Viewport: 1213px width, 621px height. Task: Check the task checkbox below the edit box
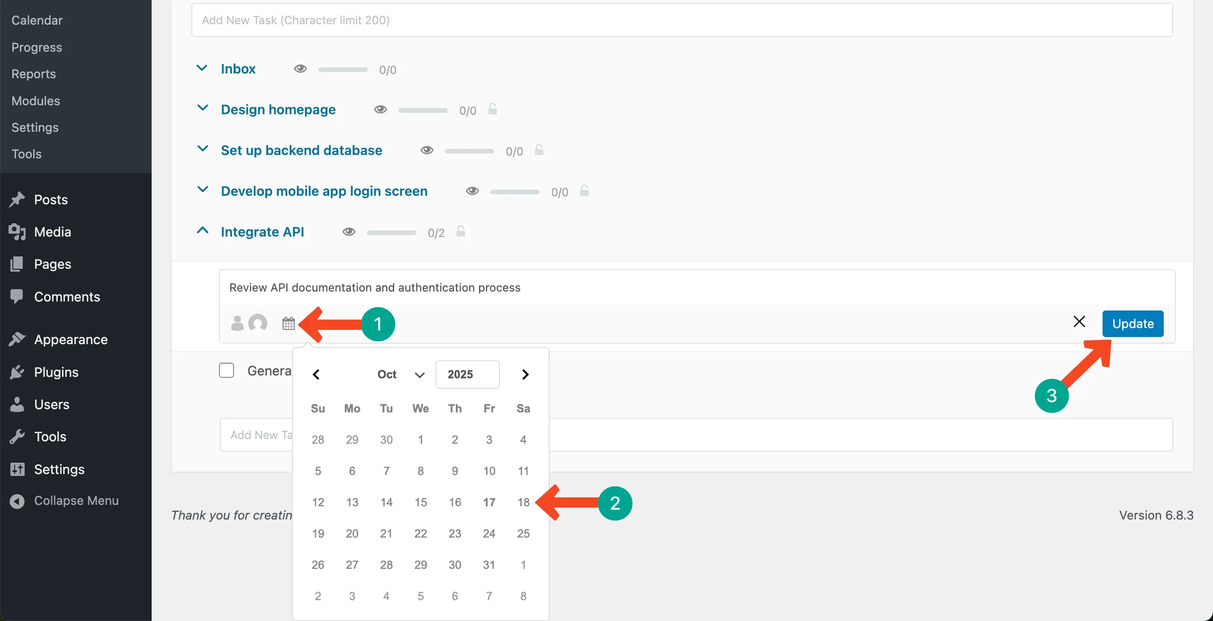226,370
